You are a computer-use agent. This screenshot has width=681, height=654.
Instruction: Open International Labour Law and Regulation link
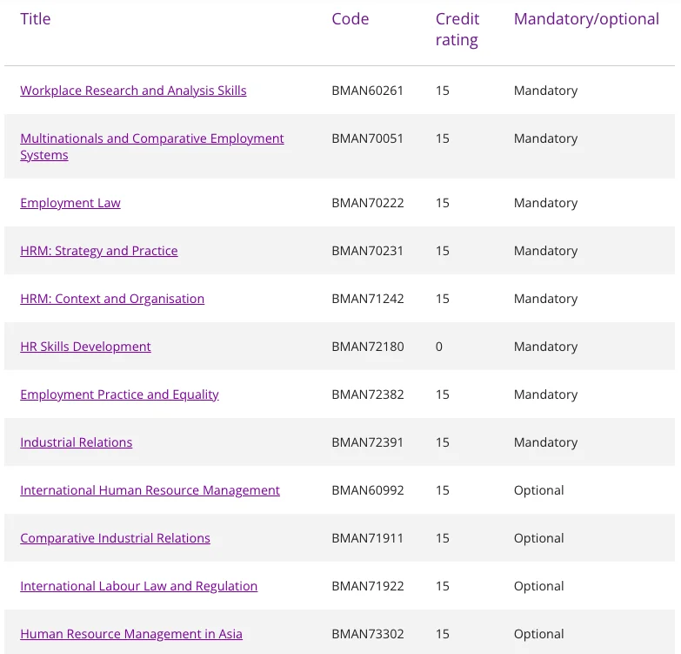click(139, 586)
